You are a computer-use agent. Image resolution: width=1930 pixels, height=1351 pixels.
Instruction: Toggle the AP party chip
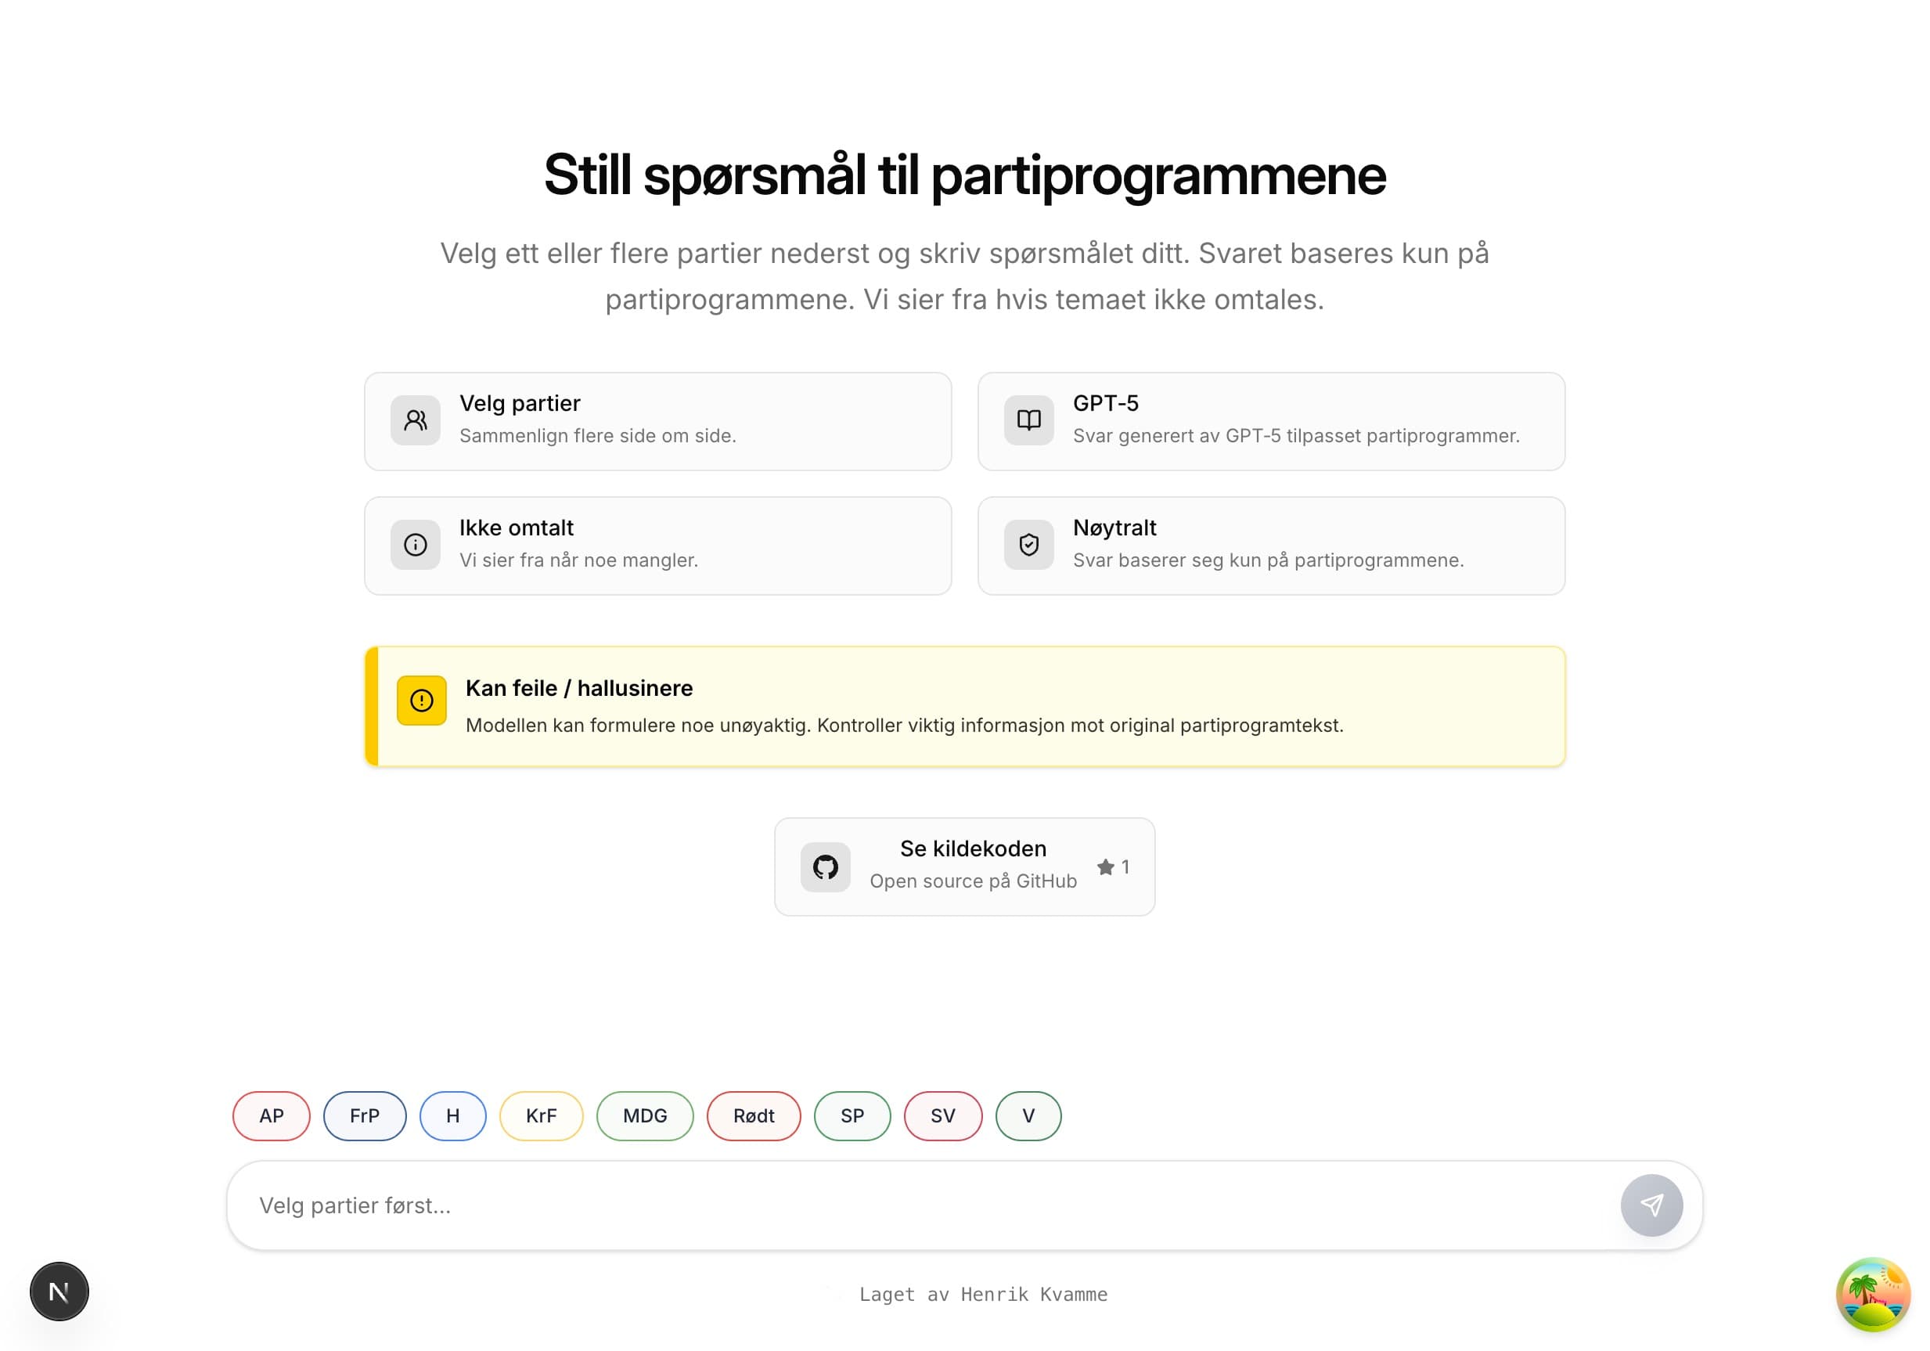coord(271,1115)
